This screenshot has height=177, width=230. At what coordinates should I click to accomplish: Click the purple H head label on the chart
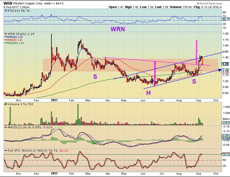tap(148, 93)
